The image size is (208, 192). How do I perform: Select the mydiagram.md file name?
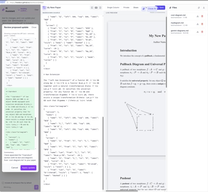[177, 23]
